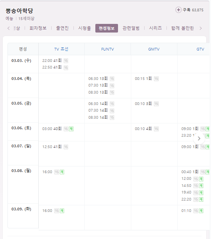This screenshot has height=239, width=211.
Task: Open the FUNTV channel link
Action: 107,49
